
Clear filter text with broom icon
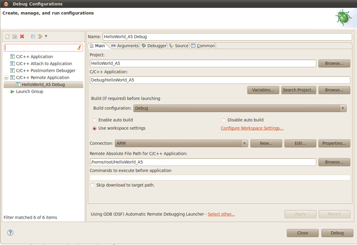(79, 48)
